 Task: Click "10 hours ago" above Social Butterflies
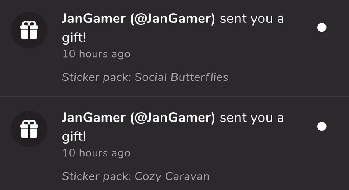coord(96,54)
